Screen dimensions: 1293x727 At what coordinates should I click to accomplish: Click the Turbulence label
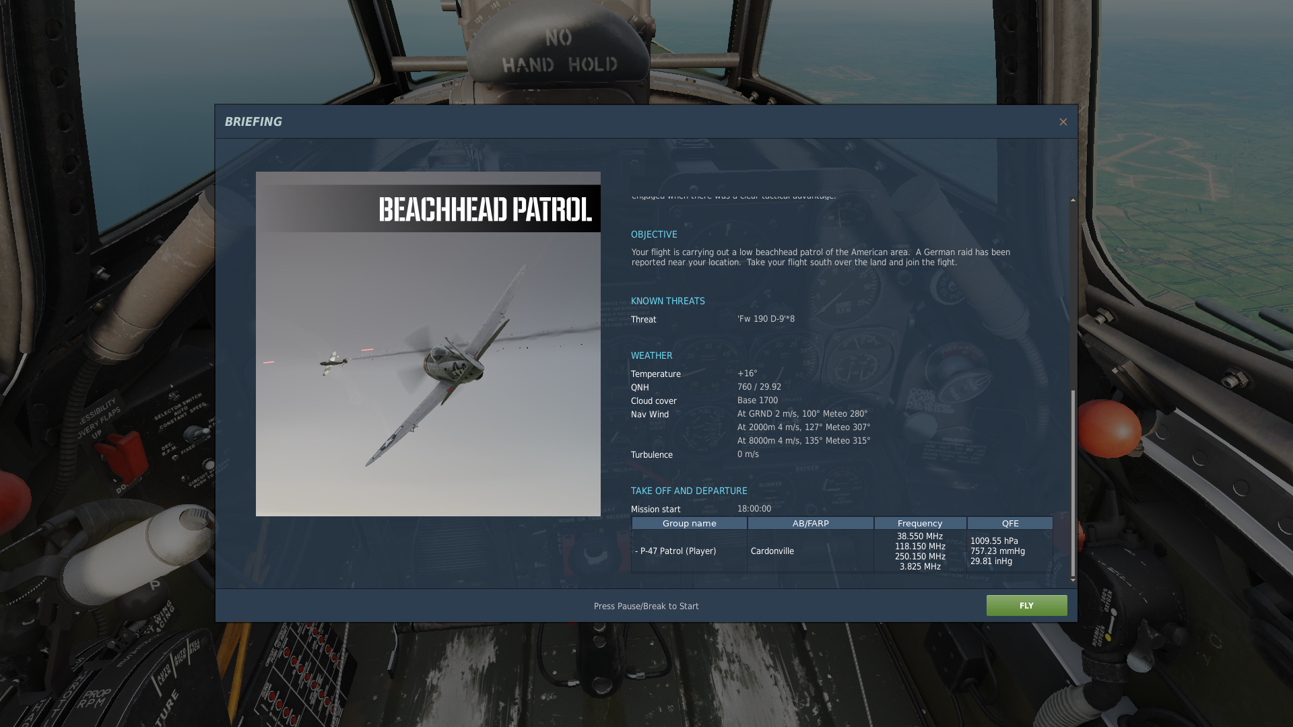point(652,455)
